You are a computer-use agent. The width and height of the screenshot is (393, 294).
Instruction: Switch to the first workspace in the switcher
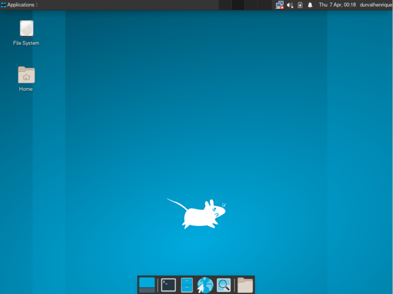(225, 5)
